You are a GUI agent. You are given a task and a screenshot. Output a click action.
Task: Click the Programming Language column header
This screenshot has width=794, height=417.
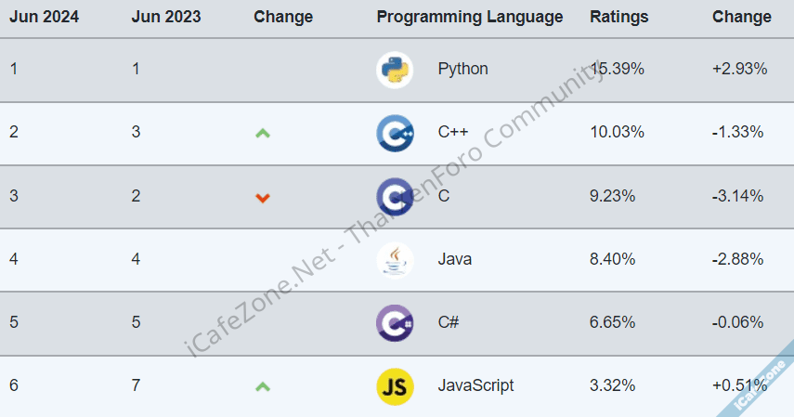pyautogui.click(x=469, y=17)
